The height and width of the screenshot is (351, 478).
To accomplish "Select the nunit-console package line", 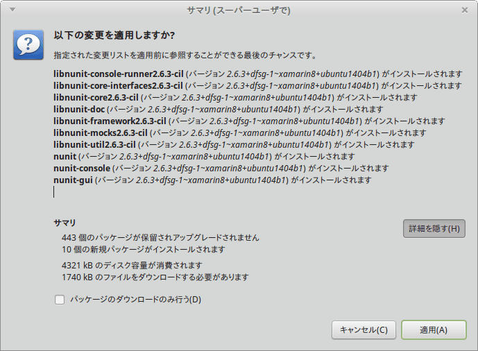I will pyautogui.click(x=221, y=168).
